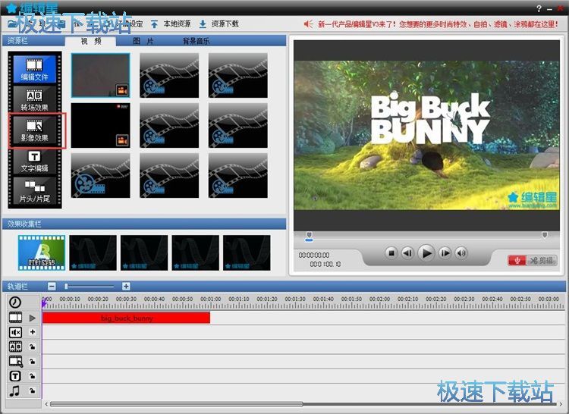This screenshot has width=569, height=414.
Task: Click the 效果收集栏 panel header
Action: pyautogui.click(x=24, y=224)
